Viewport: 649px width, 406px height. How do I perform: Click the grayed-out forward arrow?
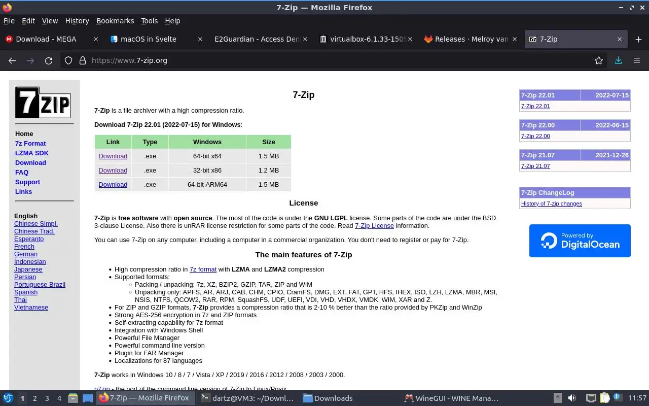[30, 60]
